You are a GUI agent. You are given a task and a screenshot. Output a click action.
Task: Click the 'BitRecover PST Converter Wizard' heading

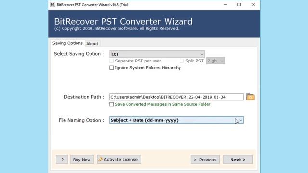click(x=123, y=21)
